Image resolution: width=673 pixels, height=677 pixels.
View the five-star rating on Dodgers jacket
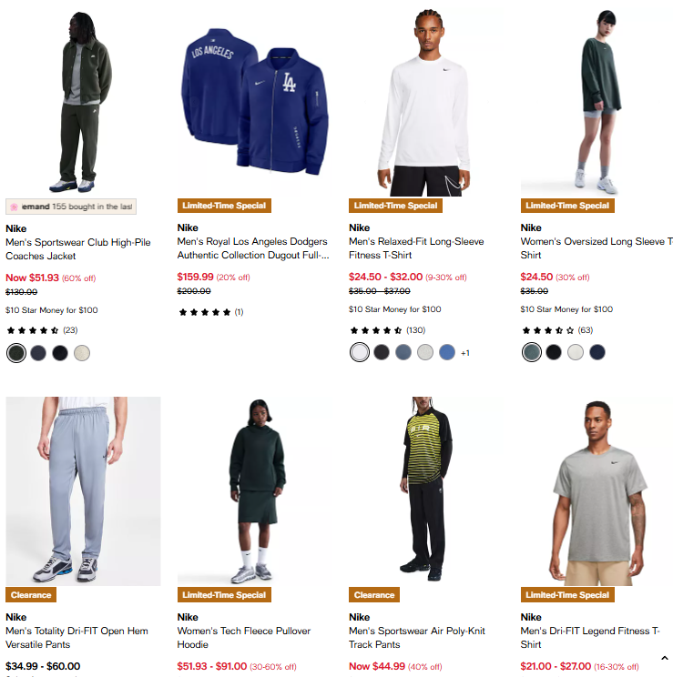[211, 312]
